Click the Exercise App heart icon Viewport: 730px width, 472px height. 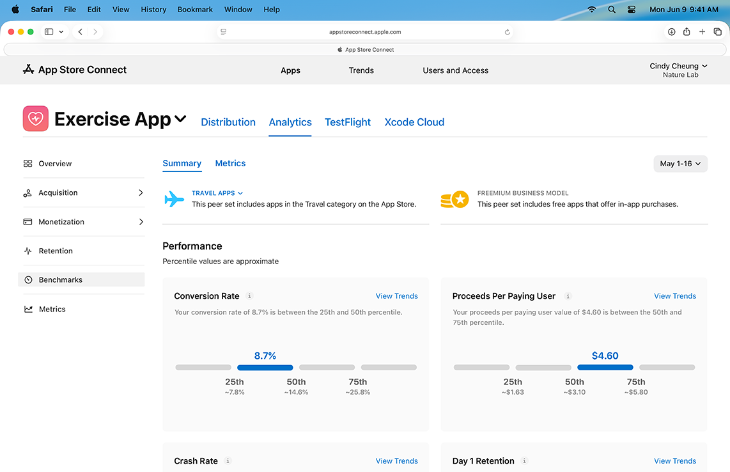(35, 119)
